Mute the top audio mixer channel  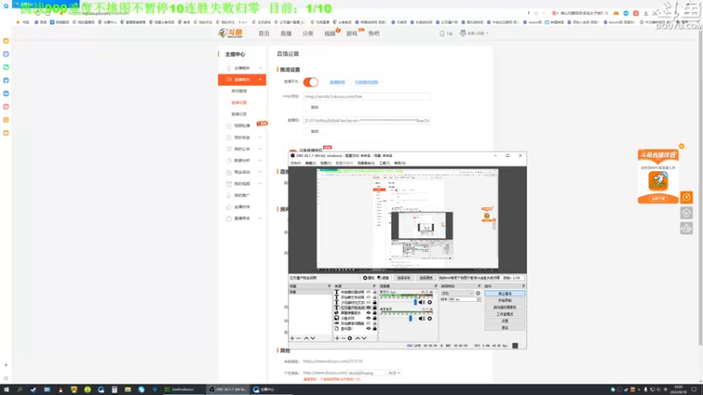[422, 302]
